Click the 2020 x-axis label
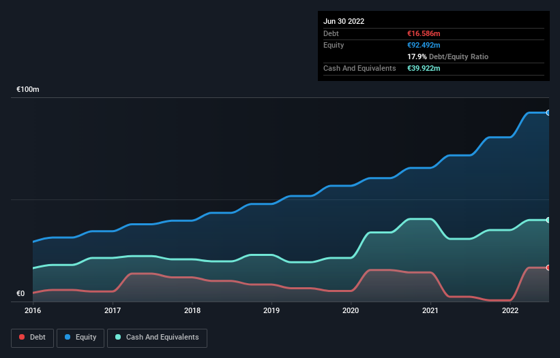This screenshot has height=358, width=560. (x=351, y=310)
